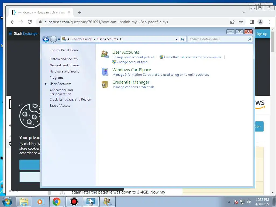Open Chrome three-dot menu
This screenshot has height=207, width=276.
[x=269, y=22]
